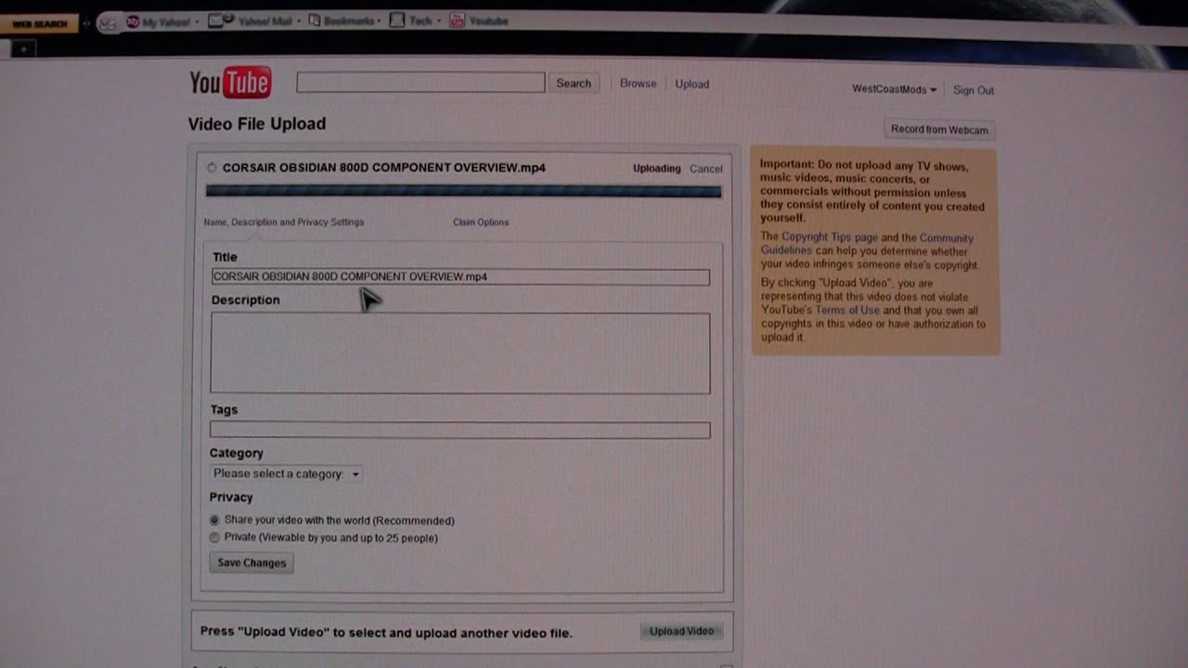This screenshot has height=668, width=1188.
Task: Click the upload spinner beside the file name
Action: (x=212, y=168)
